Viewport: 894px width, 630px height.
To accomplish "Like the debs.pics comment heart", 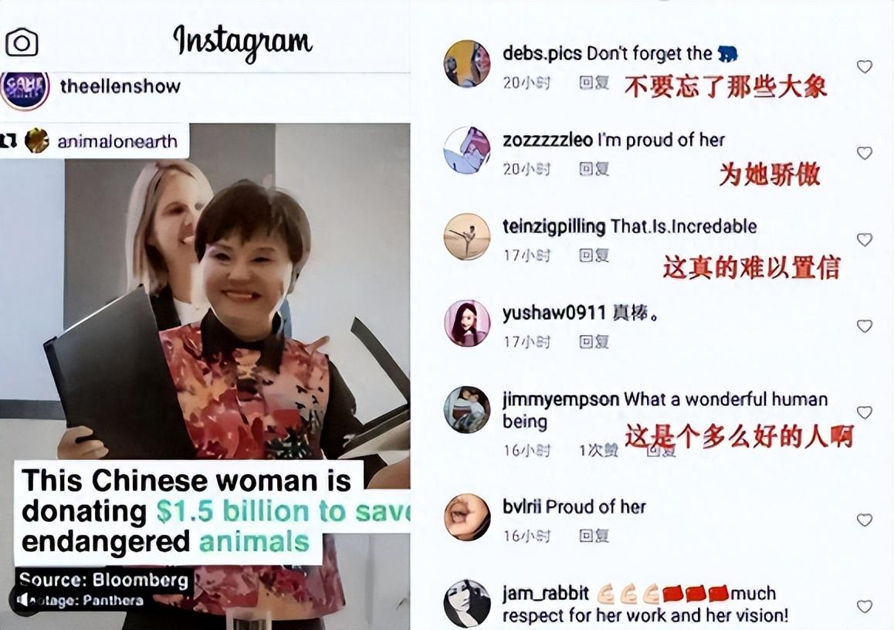I will tap(865, 66).
